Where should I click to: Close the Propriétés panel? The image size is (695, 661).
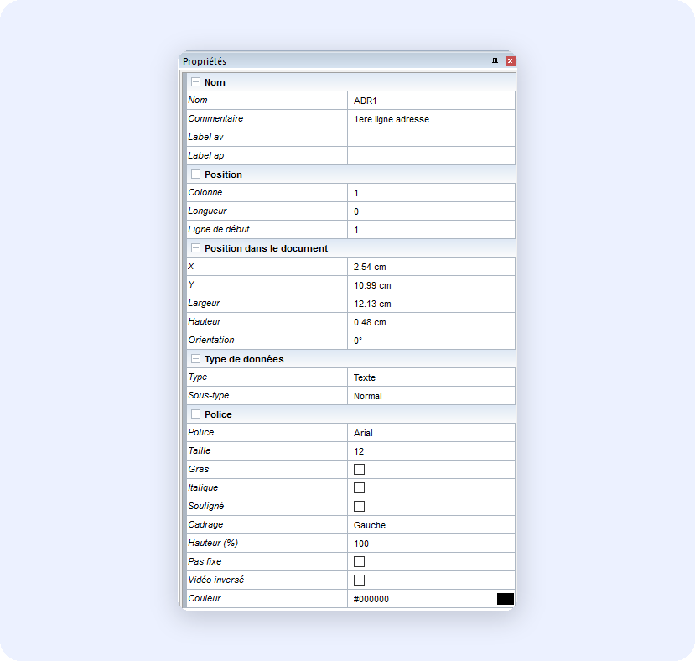coord(511,61)
